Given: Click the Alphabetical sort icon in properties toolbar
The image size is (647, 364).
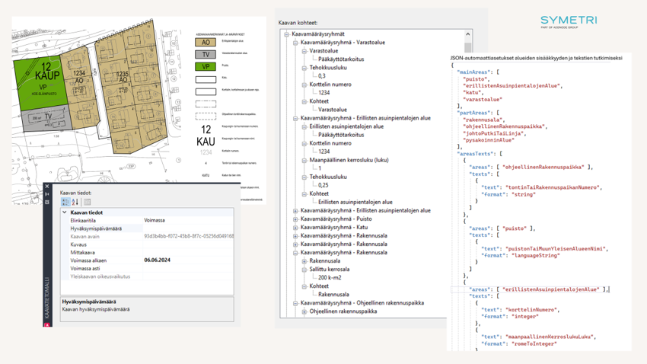Looking at the screenshot, I should [75, 202].
